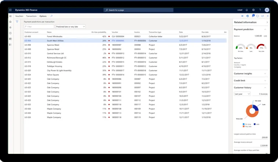278x162 pixels.
Task: Expand the Credit limit section
Action: click(x=265, y=80)
